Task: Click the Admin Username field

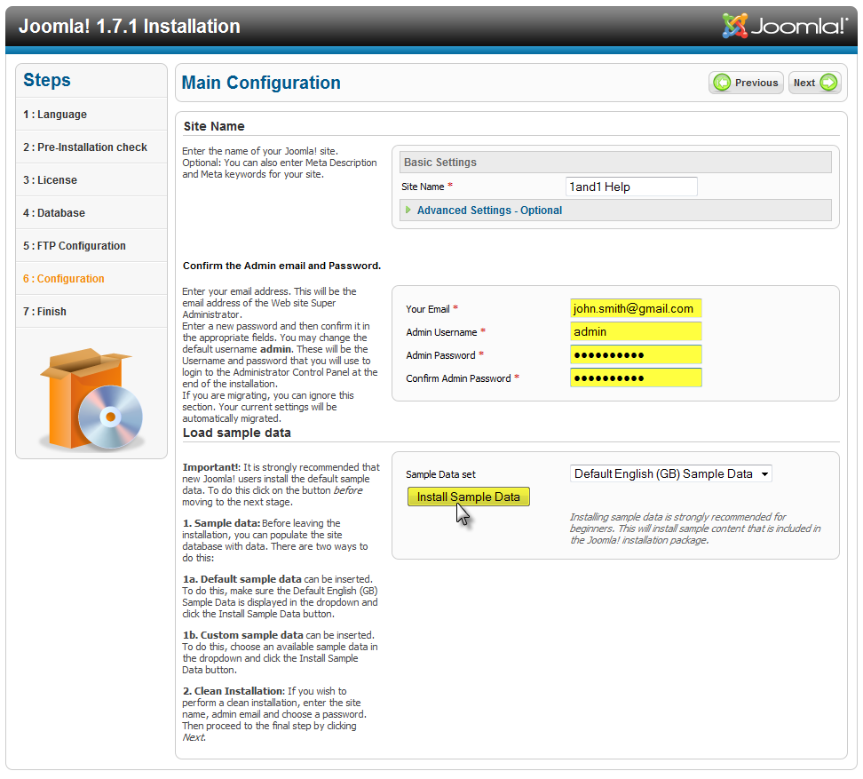Action: pos(636,332)
